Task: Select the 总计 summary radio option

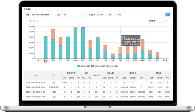Action: coord(98,15)
